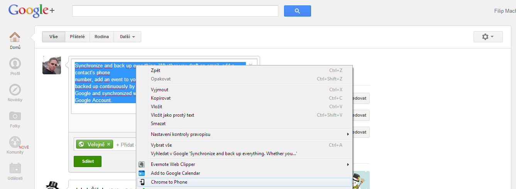516x189 pixels.
Task: Click the Google+ logo
Action: click(32, 11)
